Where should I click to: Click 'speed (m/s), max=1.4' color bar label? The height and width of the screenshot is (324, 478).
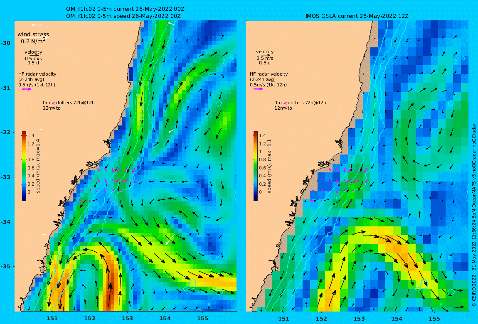(x=38, y=166)
